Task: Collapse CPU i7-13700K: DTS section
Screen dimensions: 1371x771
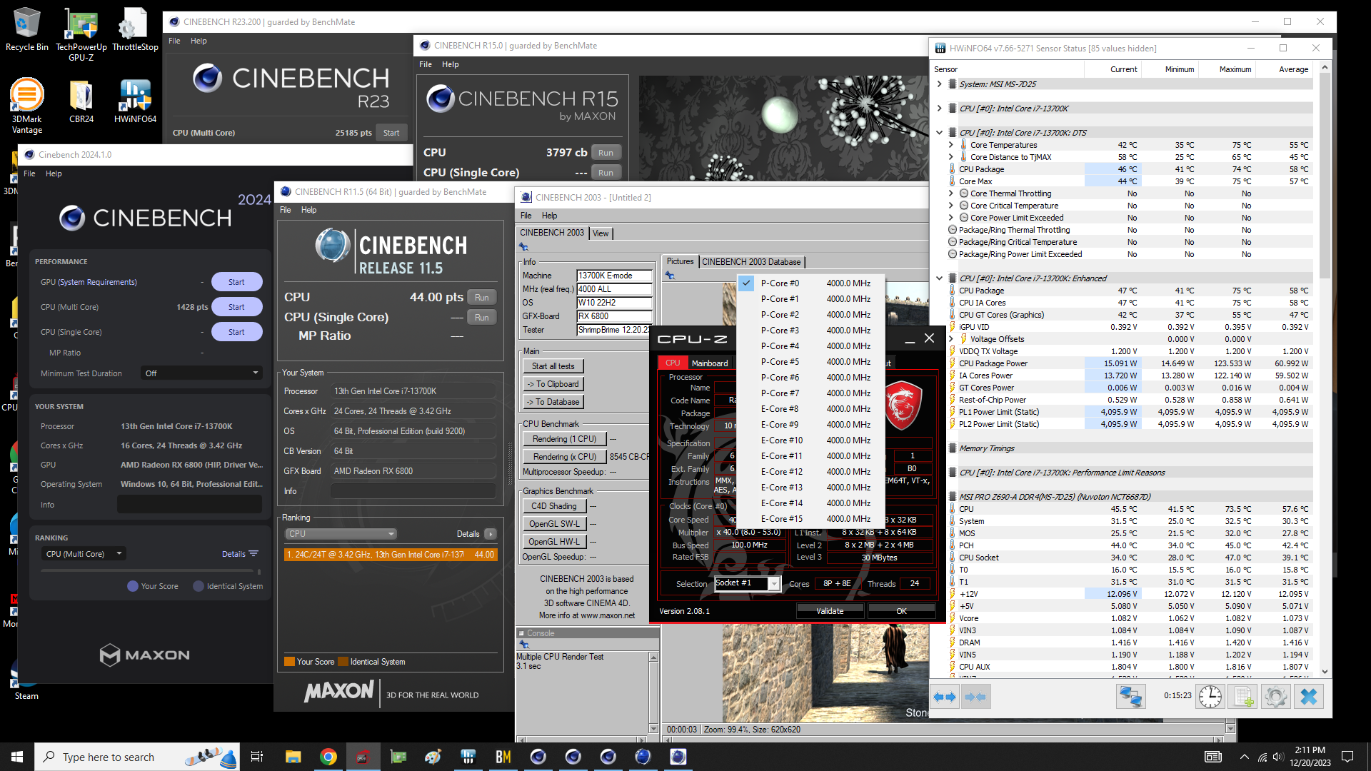Action: (x=940, y=133)
